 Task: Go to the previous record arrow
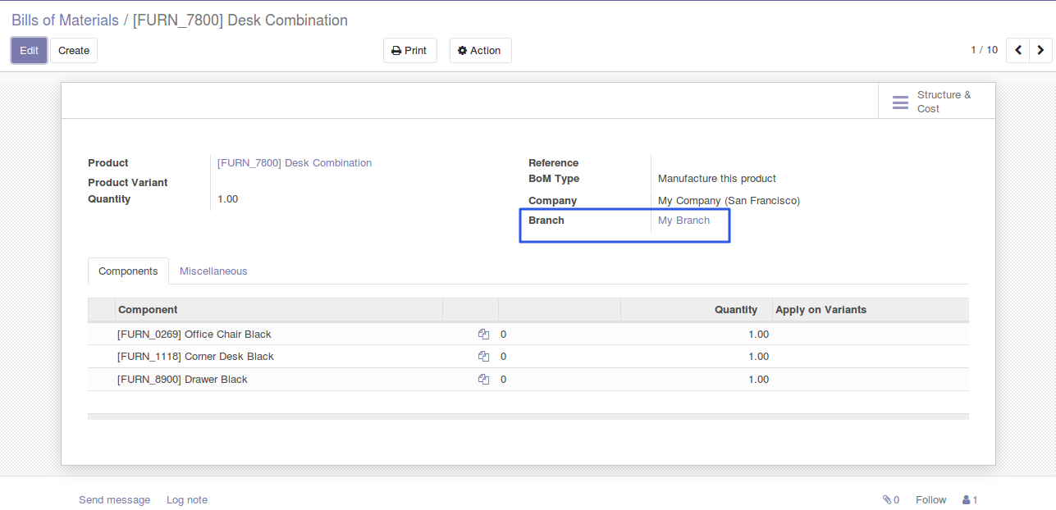1017,51
